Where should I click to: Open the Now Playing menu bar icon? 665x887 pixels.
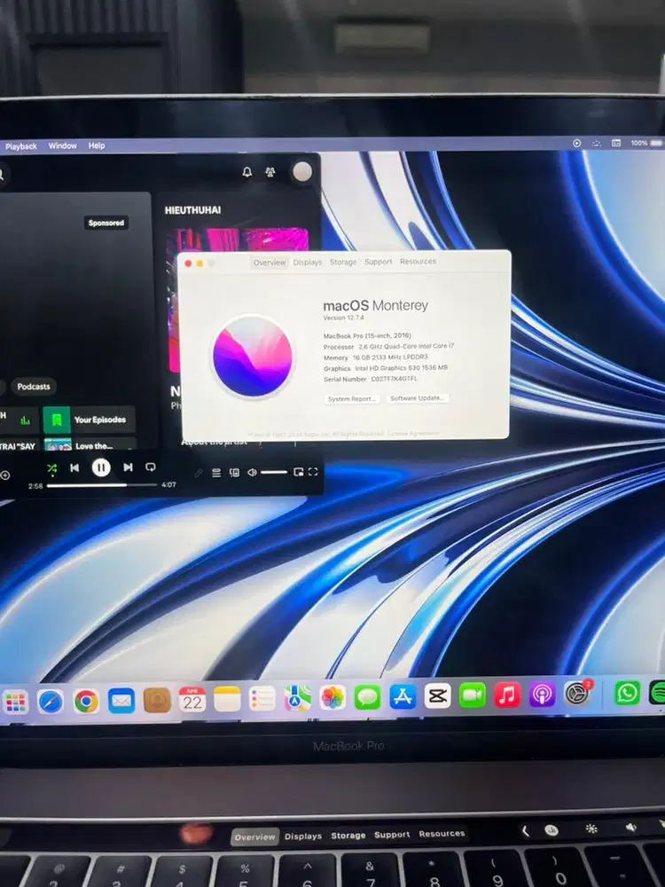(577, 144)
